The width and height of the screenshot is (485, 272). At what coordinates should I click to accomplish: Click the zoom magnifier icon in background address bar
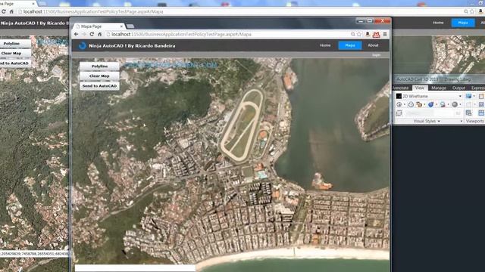pyautogui.click(x=465, y=11)
